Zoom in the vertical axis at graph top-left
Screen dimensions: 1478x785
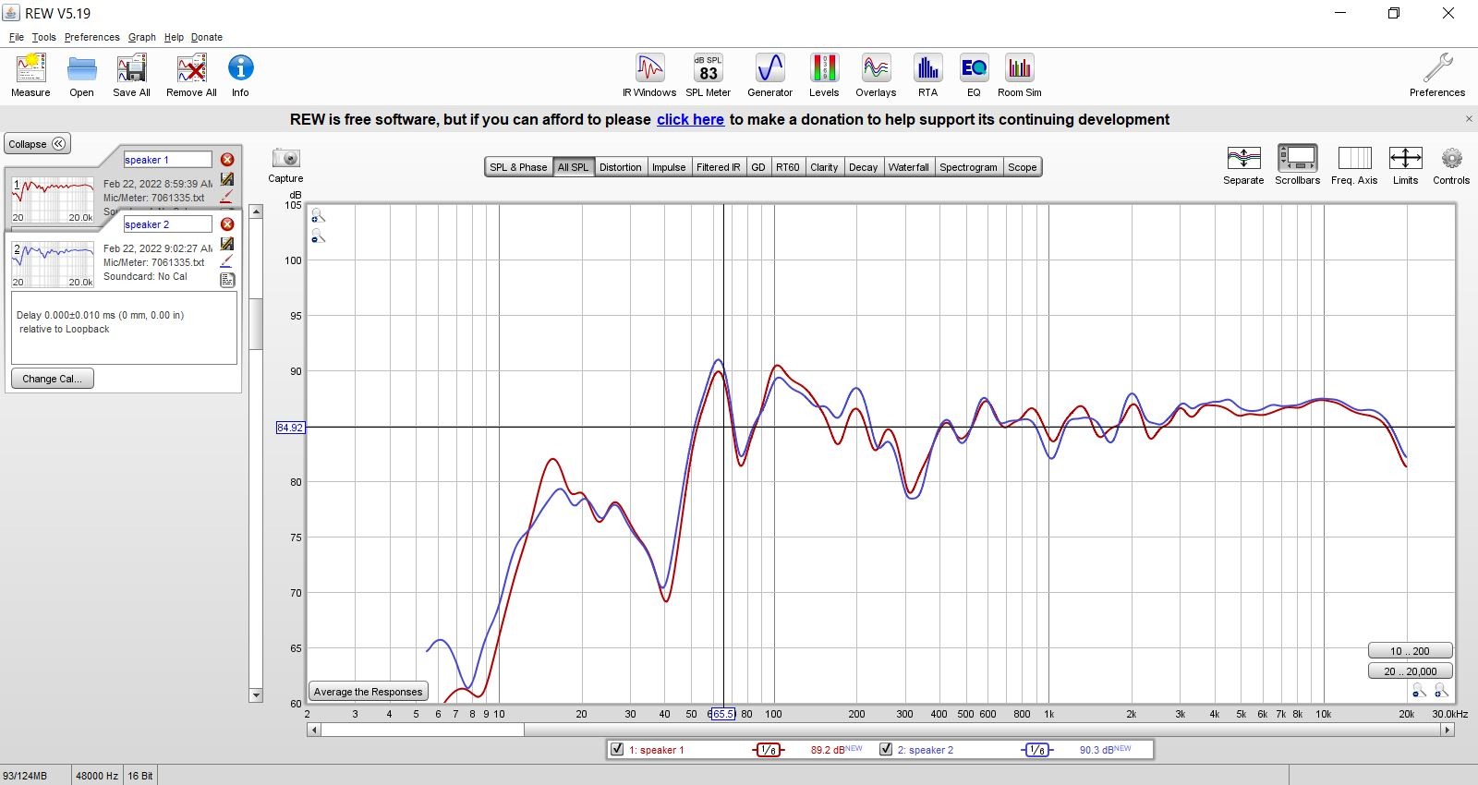[x=318, y=216]
